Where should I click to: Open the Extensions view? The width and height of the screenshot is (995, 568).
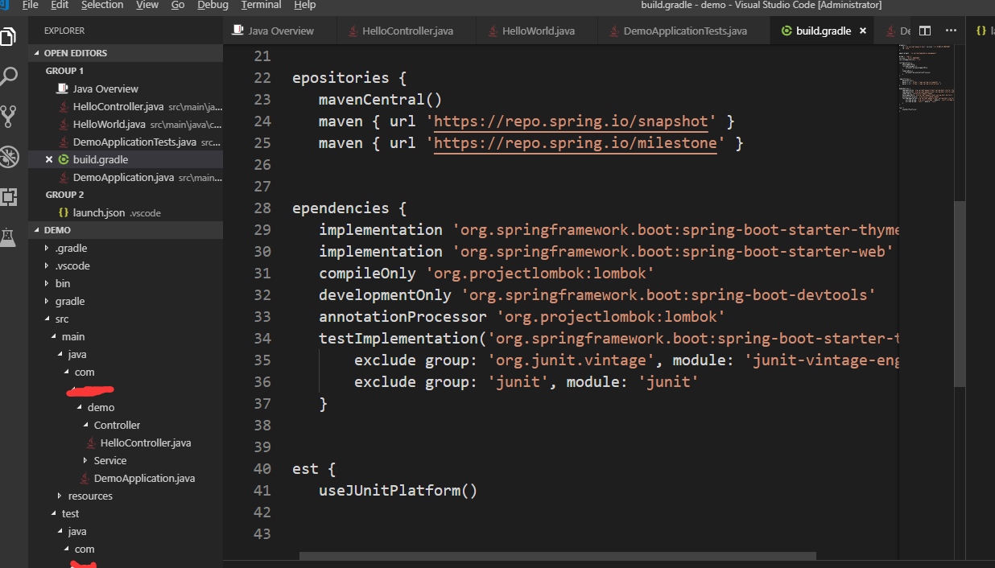(10, 196)
